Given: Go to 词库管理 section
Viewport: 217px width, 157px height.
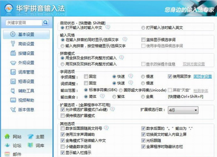Looking at the screenshot, I should (x=26, y=72).
